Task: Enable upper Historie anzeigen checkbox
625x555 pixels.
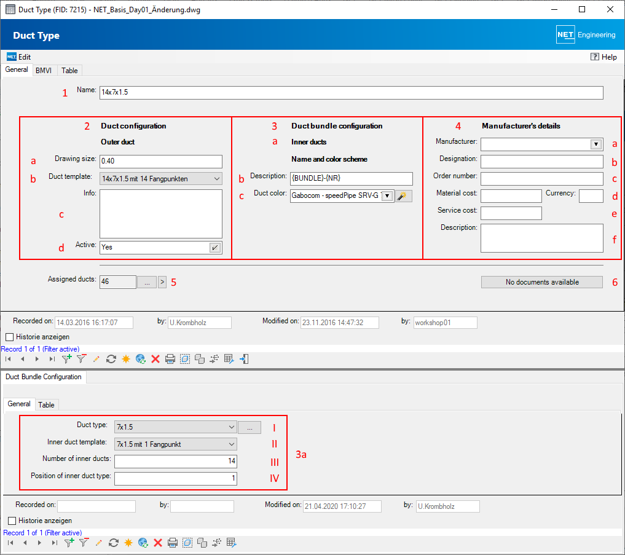Action: coord(10,337)
